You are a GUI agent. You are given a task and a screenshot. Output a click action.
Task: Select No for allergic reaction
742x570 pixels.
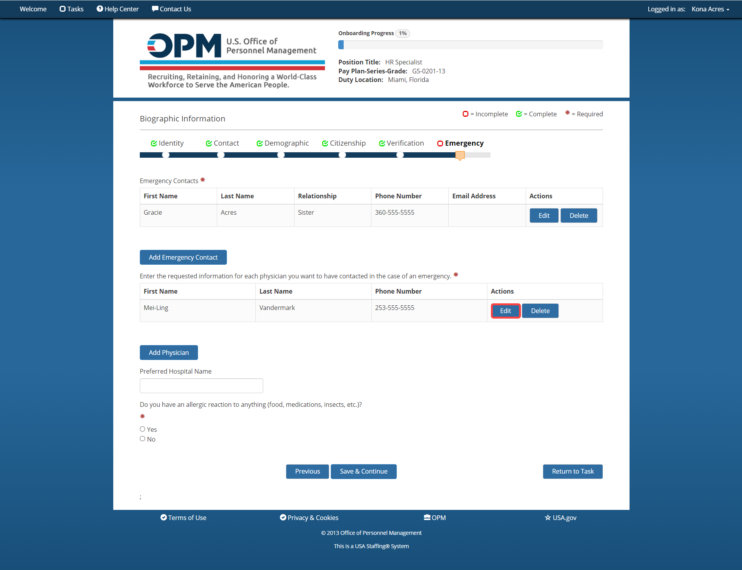pyautogui.click(x=143, y=439)
